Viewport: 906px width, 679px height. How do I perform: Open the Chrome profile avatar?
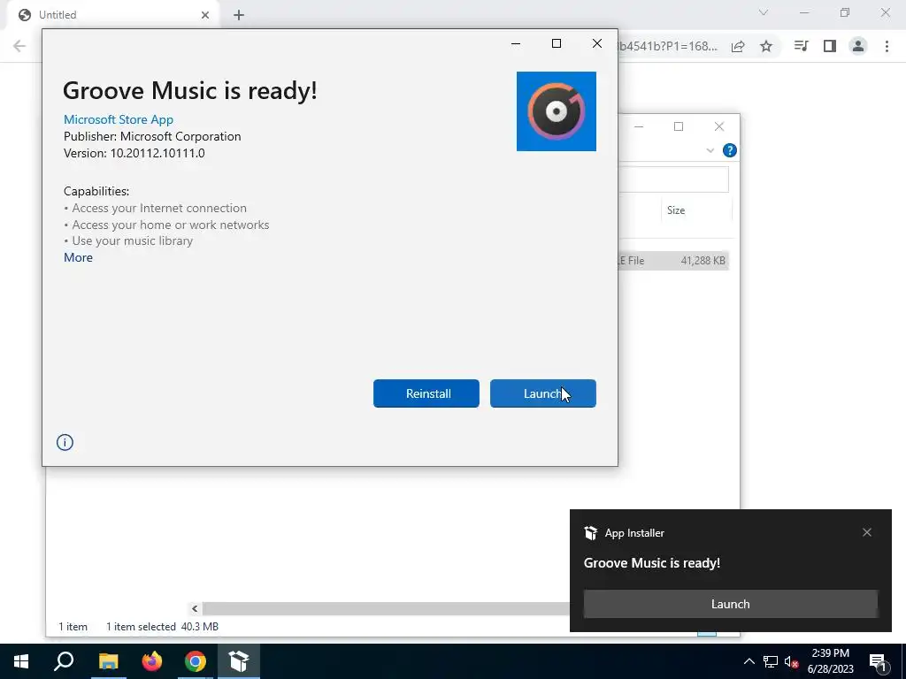point(858,46)
